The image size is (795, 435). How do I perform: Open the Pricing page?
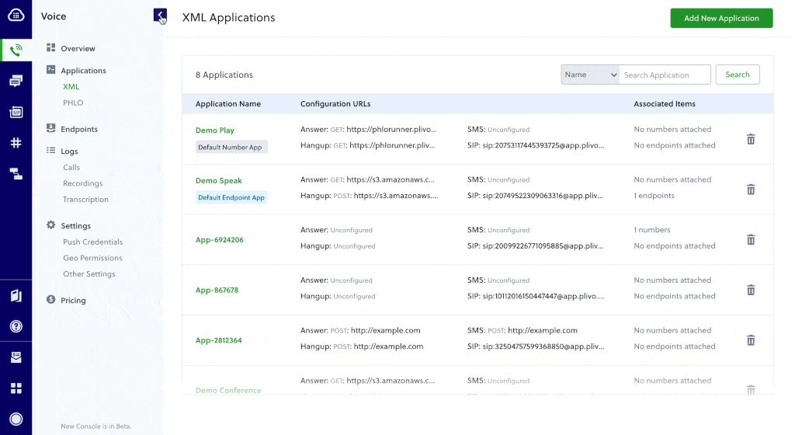[x=73, y=301]
